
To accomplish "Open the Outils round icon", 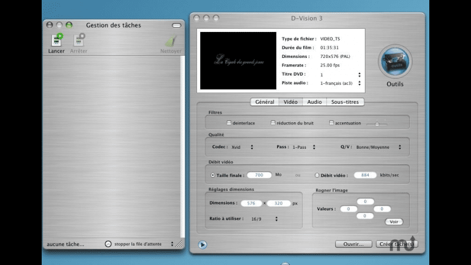I will coord(395,62).
